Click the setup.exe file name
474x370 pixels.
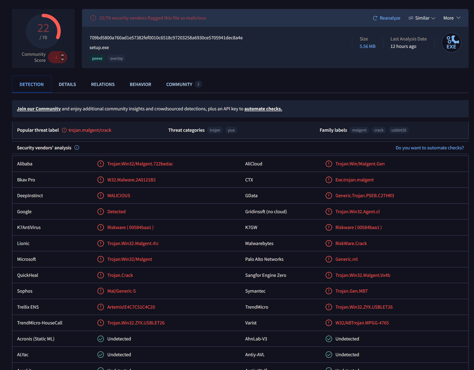tap(99, 47)
